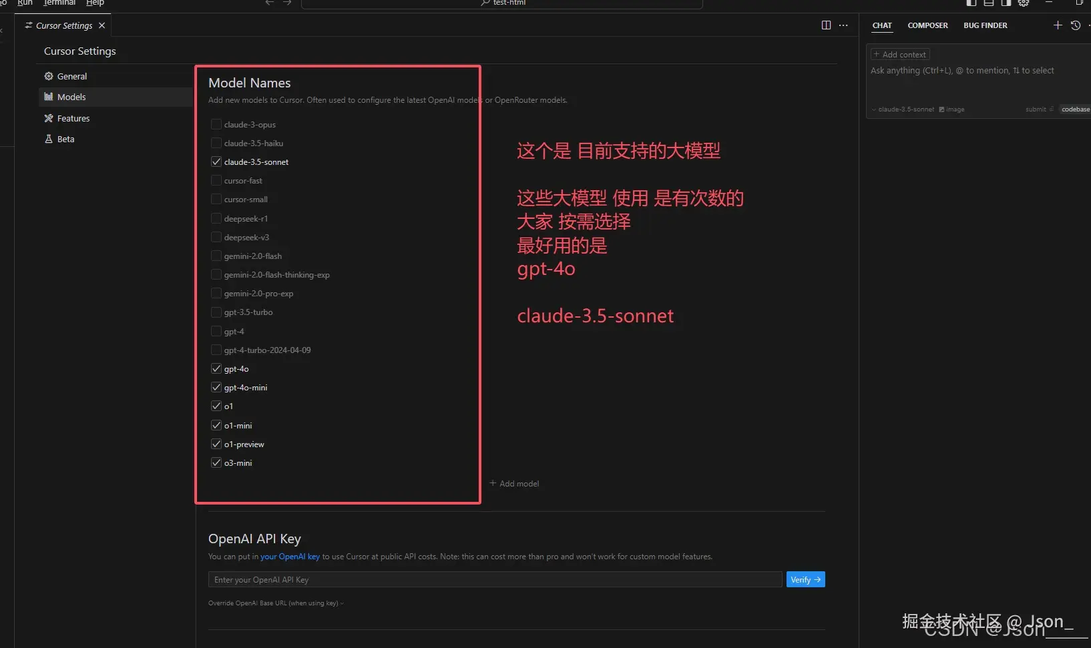
Task: Enable the gemini-2.0-pro-exp model
Action: pyautogui.click(x=216, y=293)
